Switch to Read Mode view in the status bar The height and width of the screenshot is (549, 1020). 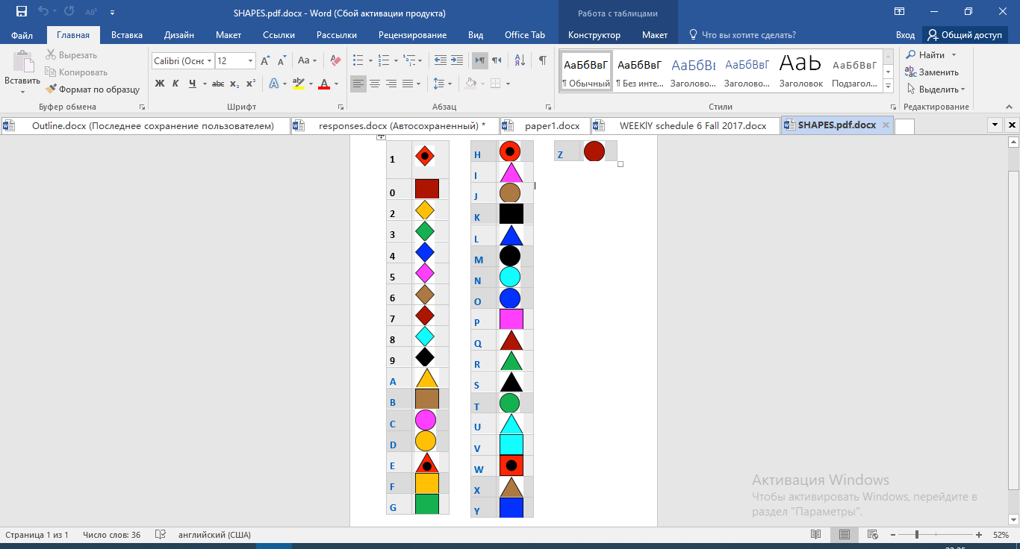pos(816,535)
